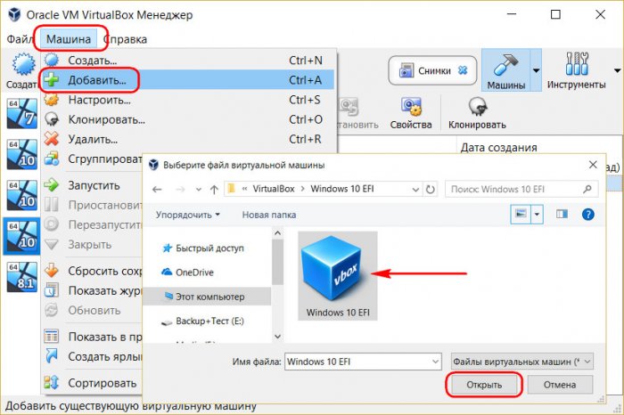Select Клонировать... in the Машина menu
Image resolution: width=624 pixels, height=415 pixels.
tap(189, 119)
